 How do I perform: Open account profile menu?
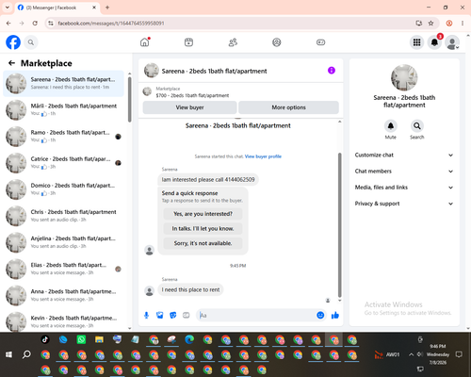tap(452, 42)
